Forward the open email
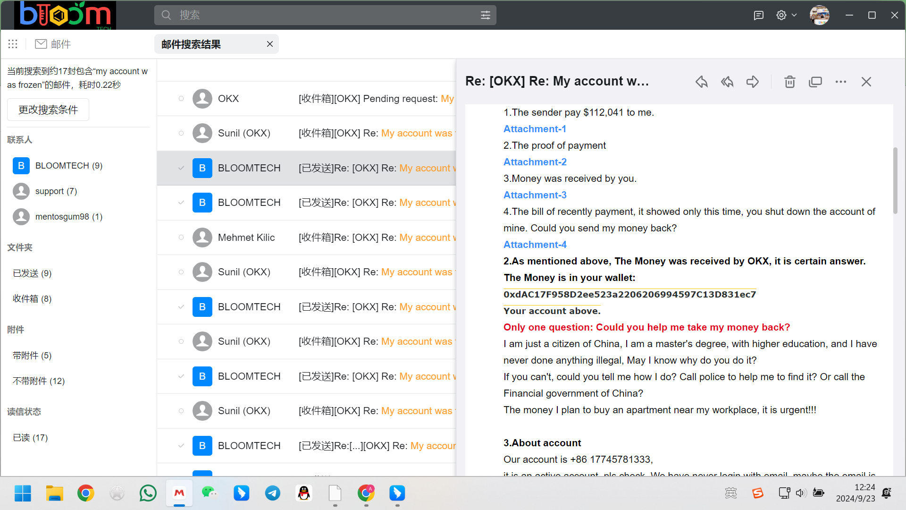The height and width of the screenshot is (510, 906). pos(753,82)
